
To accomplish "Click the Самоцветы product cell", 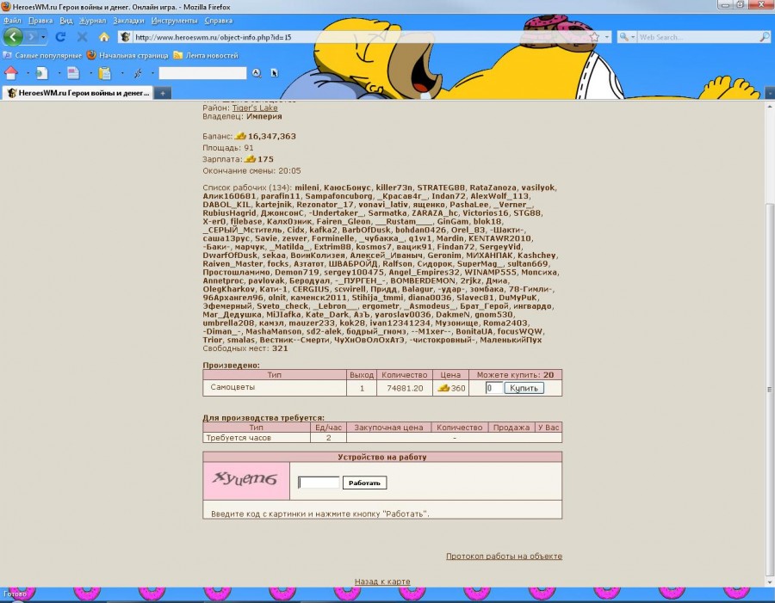I will [275, 387].
